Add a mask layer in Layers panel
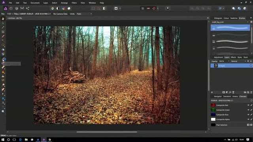The height and width of the screenshot is (142, 253). click(224, 92)
